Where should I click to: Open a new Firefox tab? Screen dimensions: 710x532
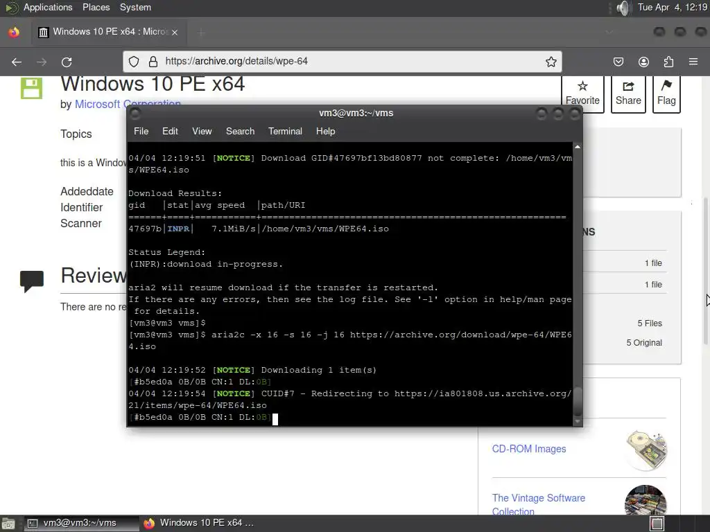point(202,32)
